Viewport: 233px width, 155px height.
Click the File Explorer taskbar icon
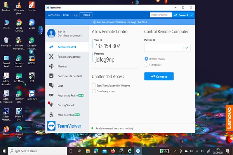point(88,151)
